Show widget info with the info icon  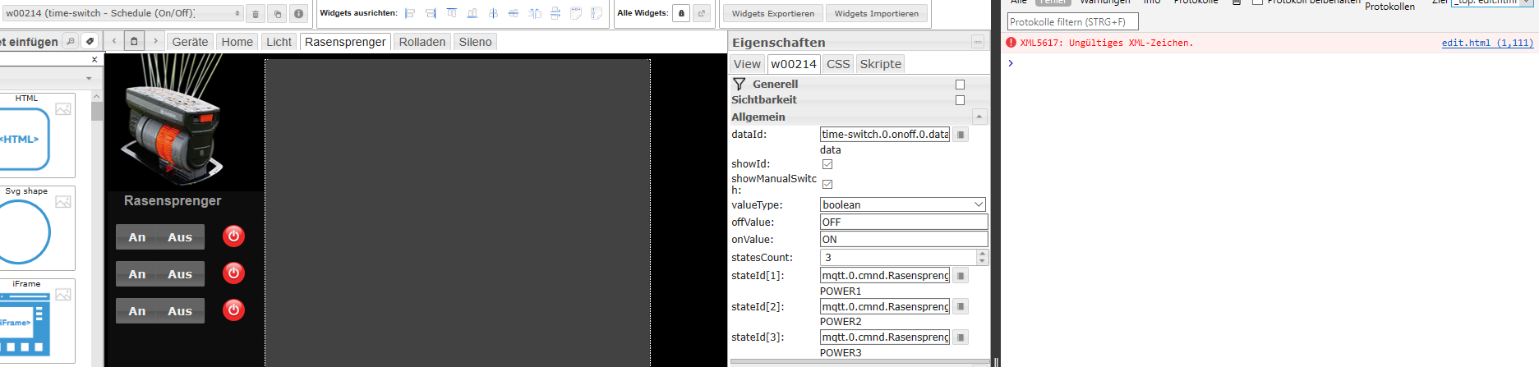click(x=298, y=13)
